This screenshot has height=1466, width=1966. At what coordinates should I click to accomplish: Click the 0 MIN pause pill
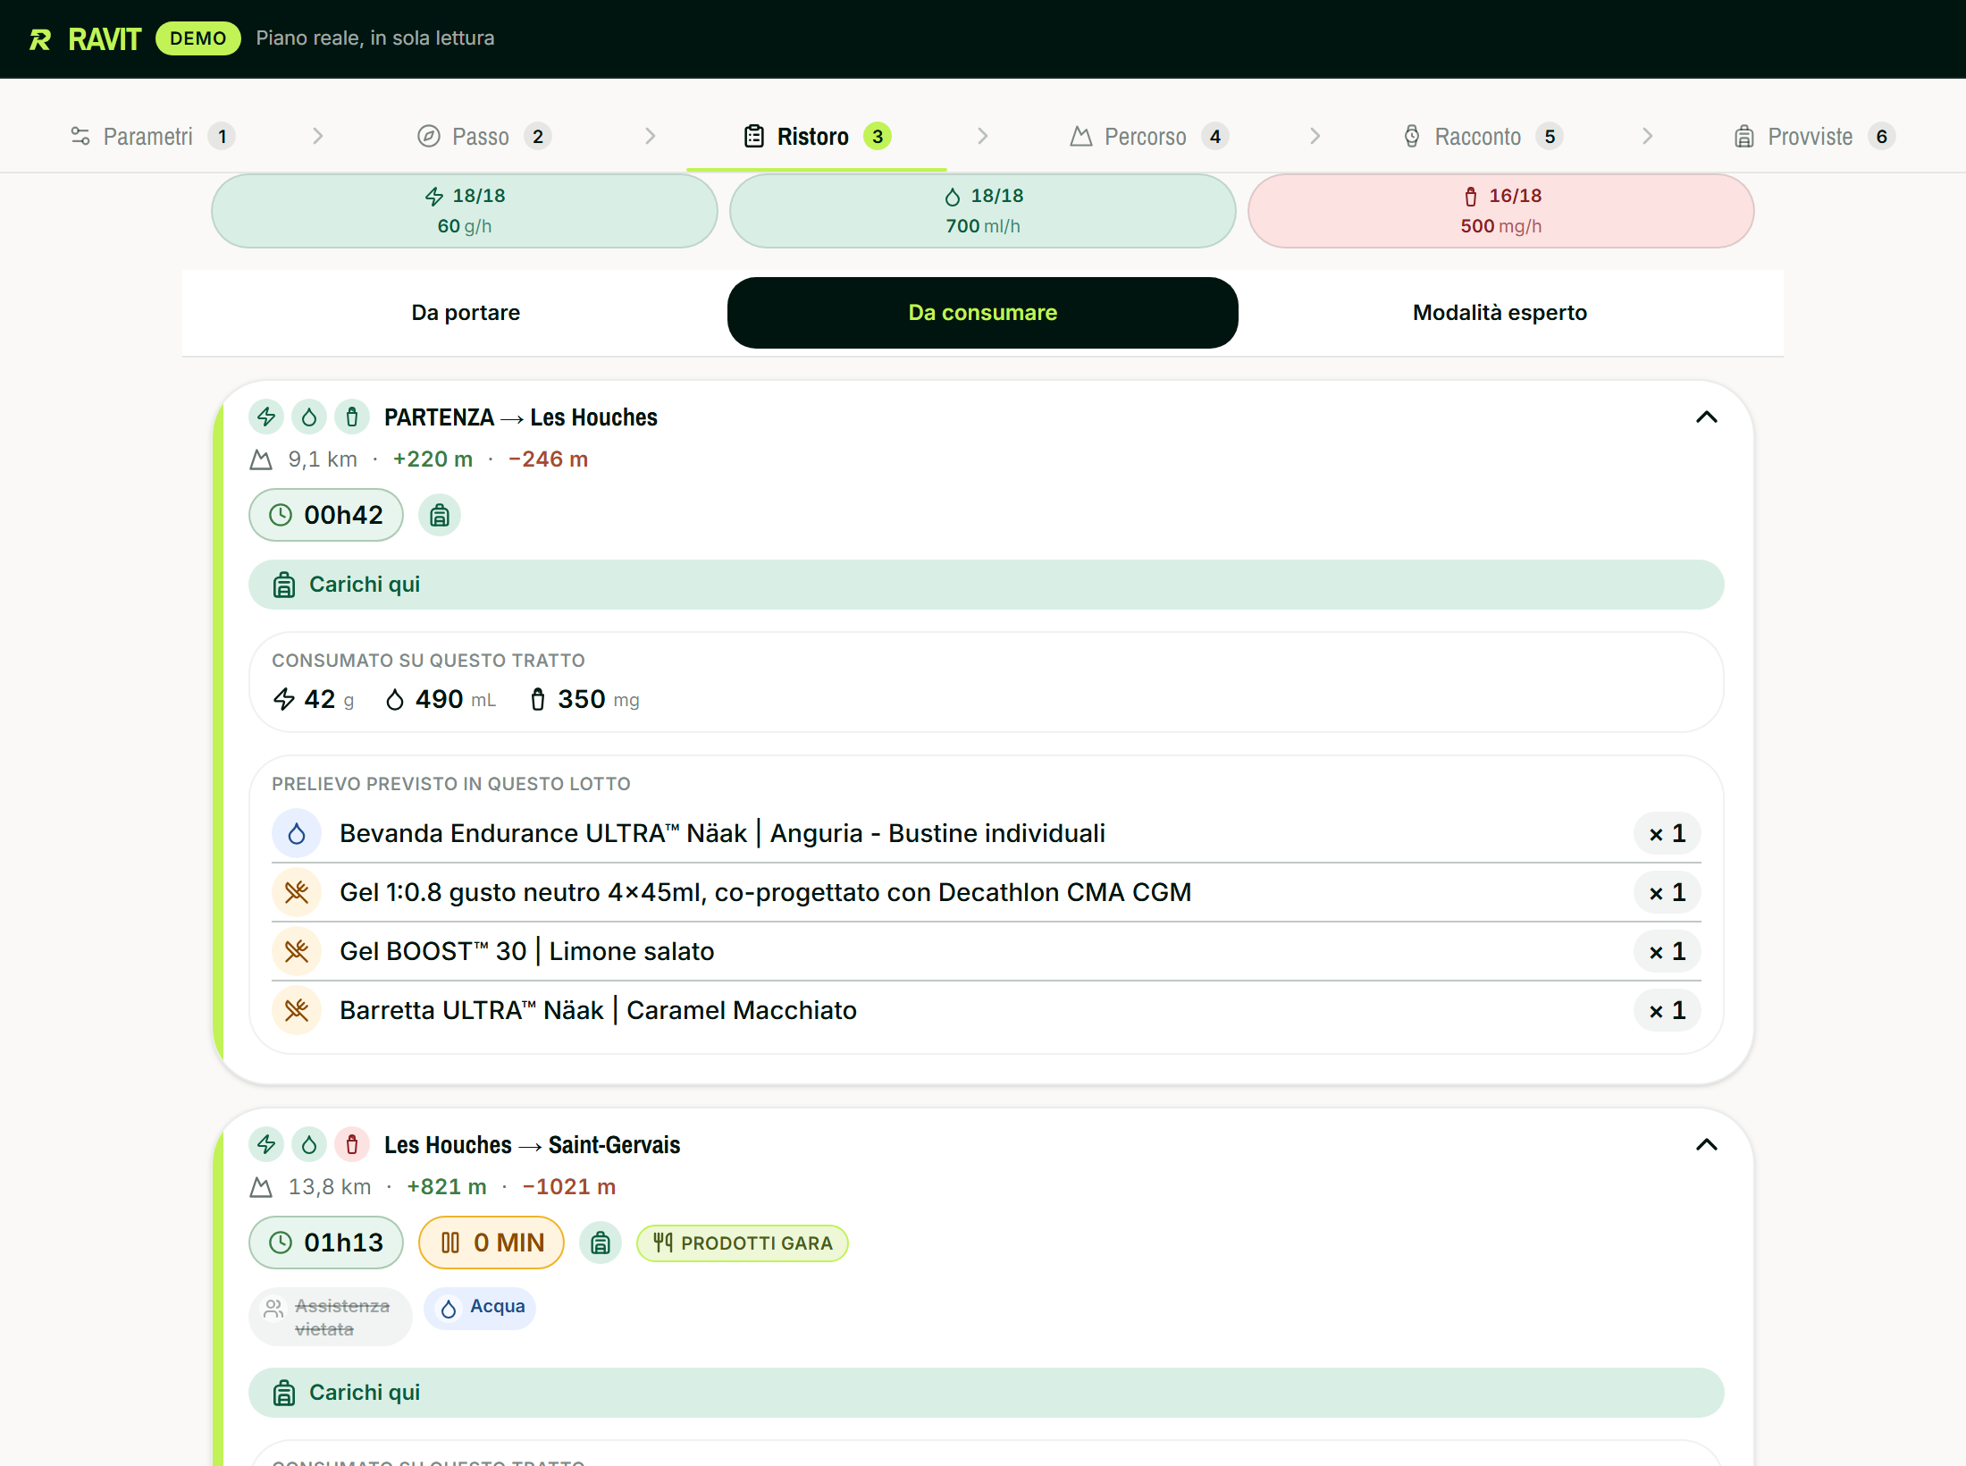[491, 1243]
